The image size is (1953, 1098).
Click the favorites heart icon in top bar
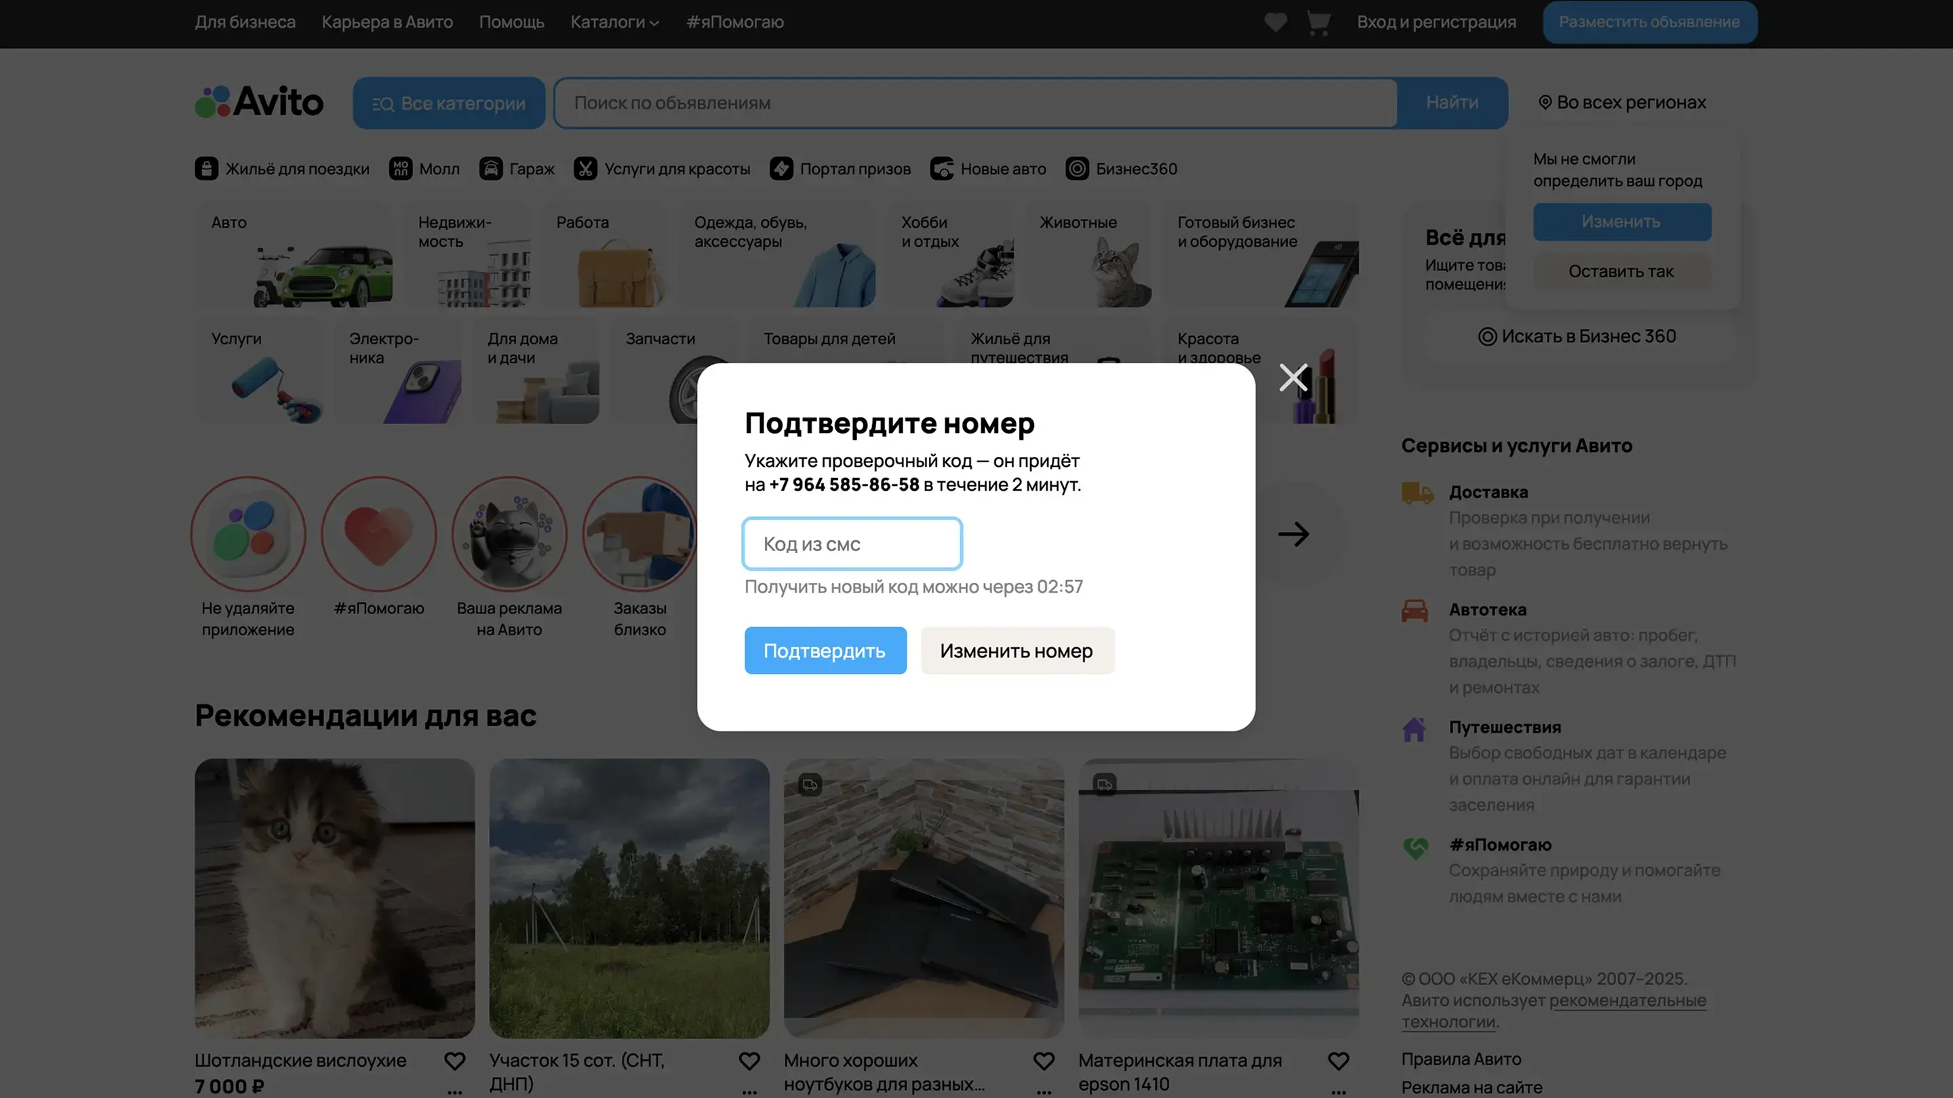tap(1275, 22)
